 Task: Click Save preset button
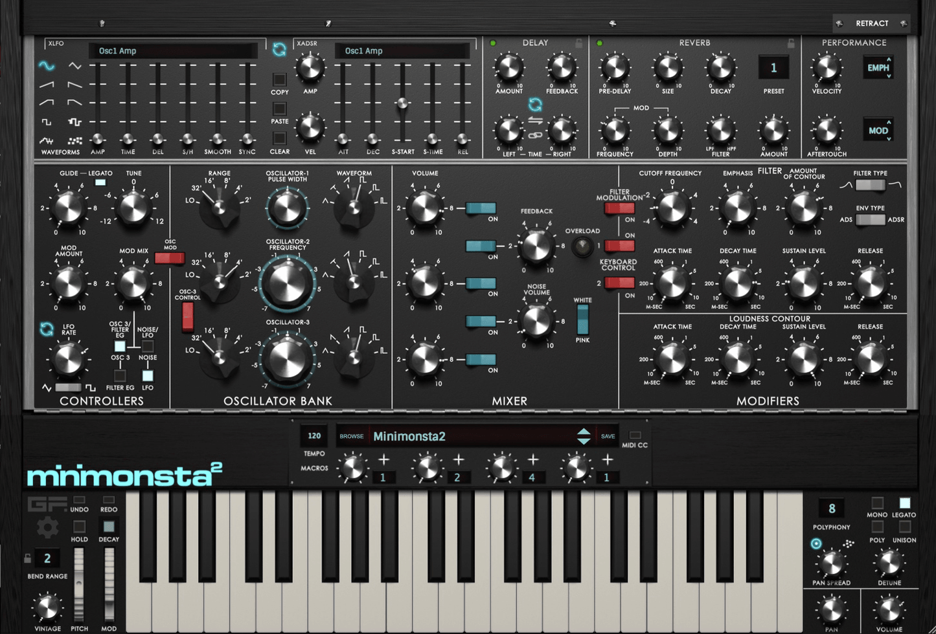[x=608, y=437]
